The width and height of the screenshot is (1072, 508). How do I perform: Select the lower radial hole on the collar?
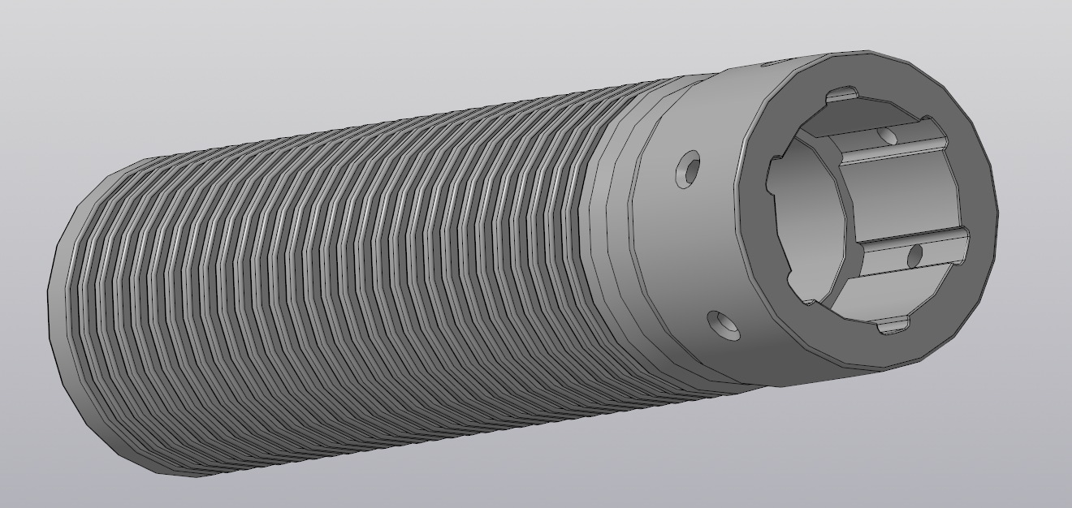(x=724, y=326)
